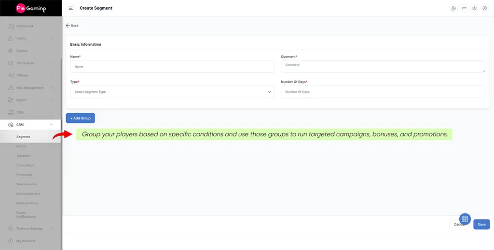The image size is (494, 250).
Task: Open the Template submenu item
Action: pyautogui.click(x=23, y=156)
